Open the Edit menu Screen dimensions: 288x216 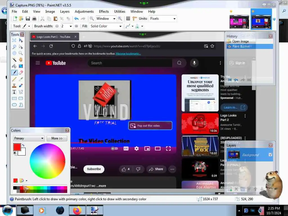pyautogui.click(x=25, y=12)
